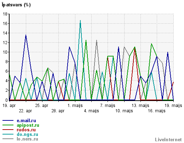Click the 16. maijs date label
Screen dimensions: 184x143
point(157,111)
